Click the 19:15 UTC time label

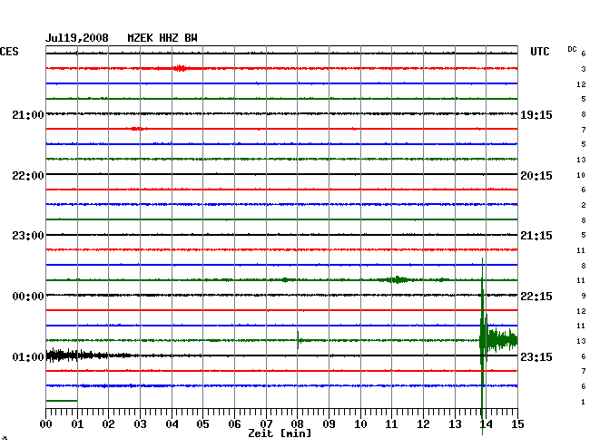[x=536, y=114]
